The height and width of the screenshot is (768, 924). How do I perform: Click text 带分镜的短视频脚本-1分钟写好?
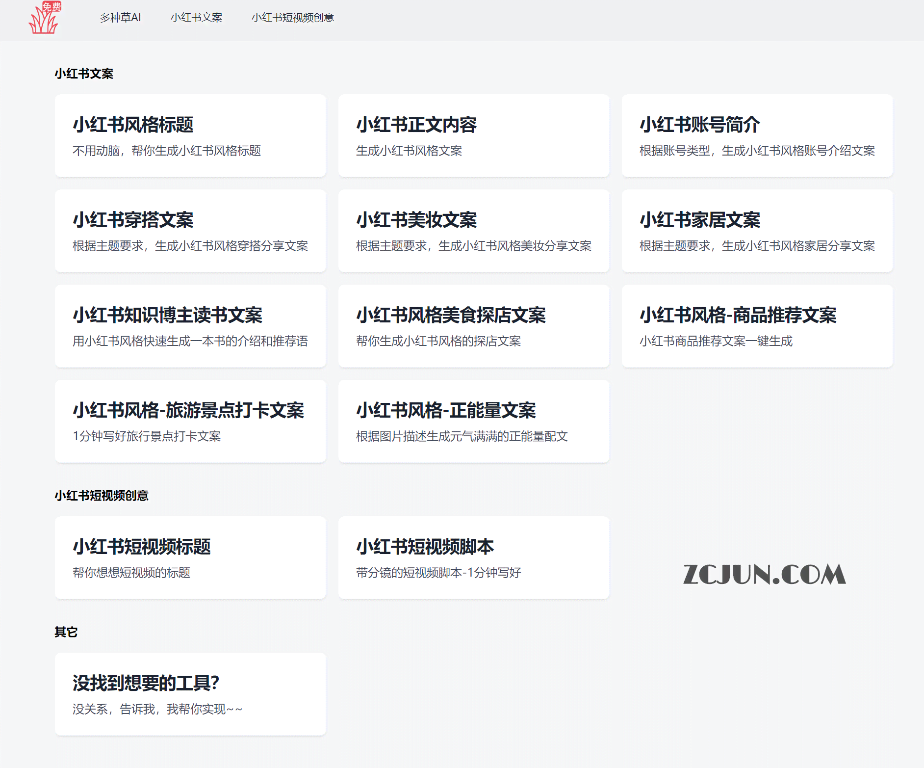pyautogui.click(x=438, y=573)
